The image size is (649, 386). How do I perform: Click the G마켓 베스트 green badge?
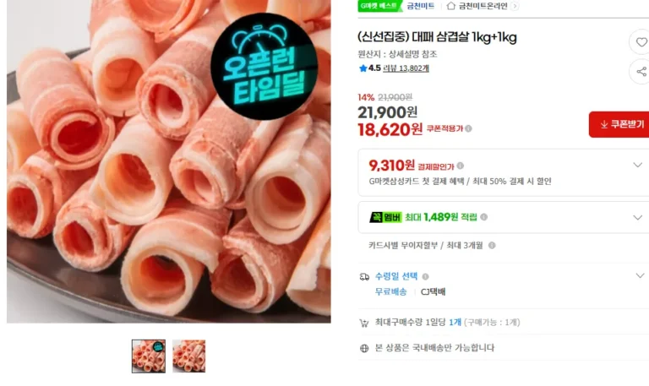pos(380,6)
